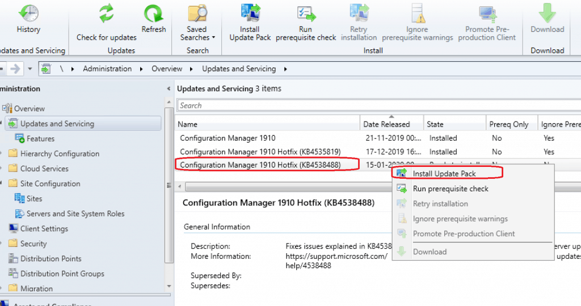Choose Retry installation in context menu
Image resolution: width=581 pixels, height=306 pixels.
[473, 204]
